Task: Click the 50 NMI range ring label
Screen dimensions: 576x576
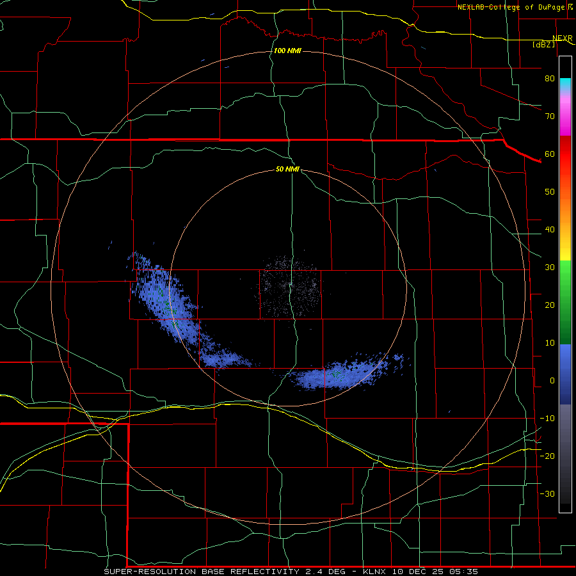Action: 287,170
